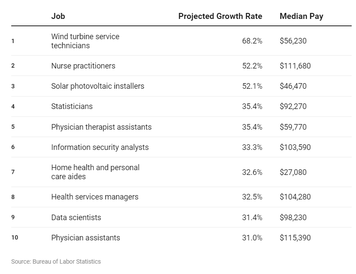Select Wind turbine service technicians row
This screenshot has width=356, height=274.
(85, 41)
